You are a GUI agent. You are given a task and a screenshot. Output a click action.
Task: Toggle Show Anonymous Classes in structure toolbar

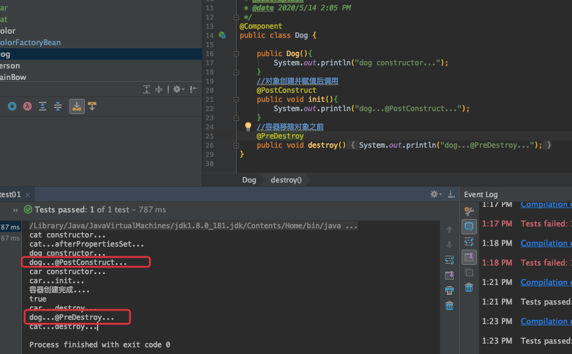[x=12, y=106]
